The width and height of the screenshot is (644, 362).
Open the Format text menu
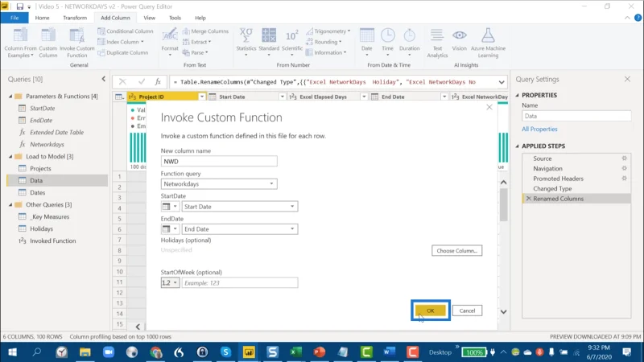[170, 43]
